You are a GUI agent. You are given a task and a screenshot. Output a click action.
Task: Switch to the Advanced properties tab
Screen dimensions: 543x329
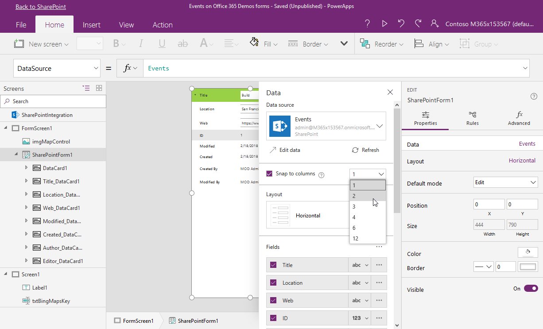tap(519, 118)
